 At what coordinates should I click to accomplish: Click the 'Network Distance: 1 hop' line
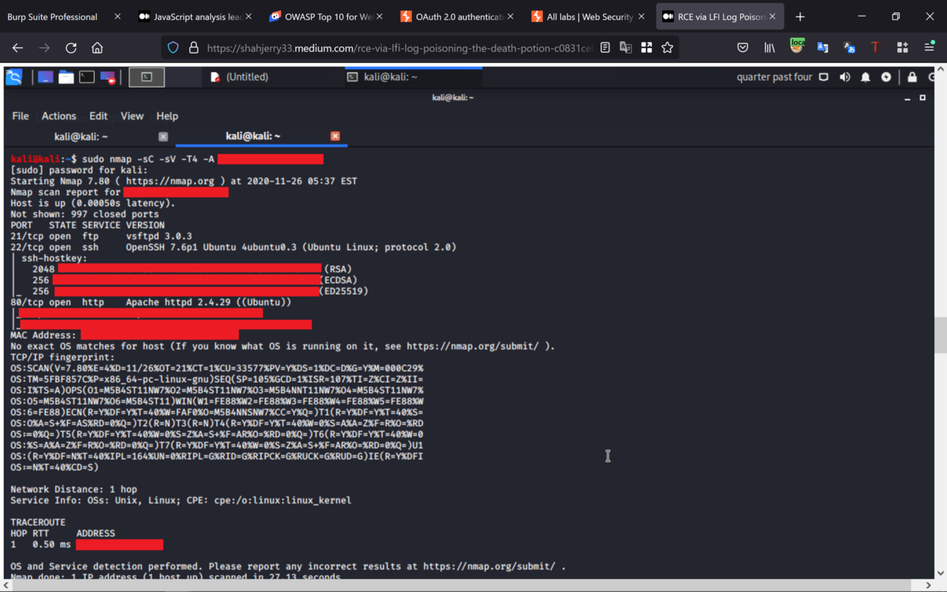pyautogui.click(x=73, y=489)
